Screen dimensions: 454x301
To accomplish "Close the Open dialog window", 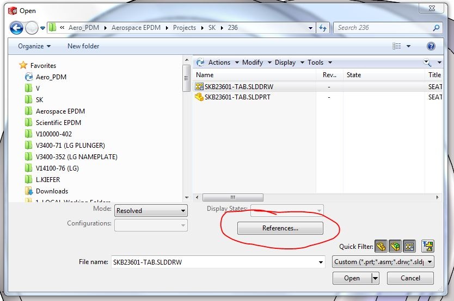I will click(x=432, y=8).
